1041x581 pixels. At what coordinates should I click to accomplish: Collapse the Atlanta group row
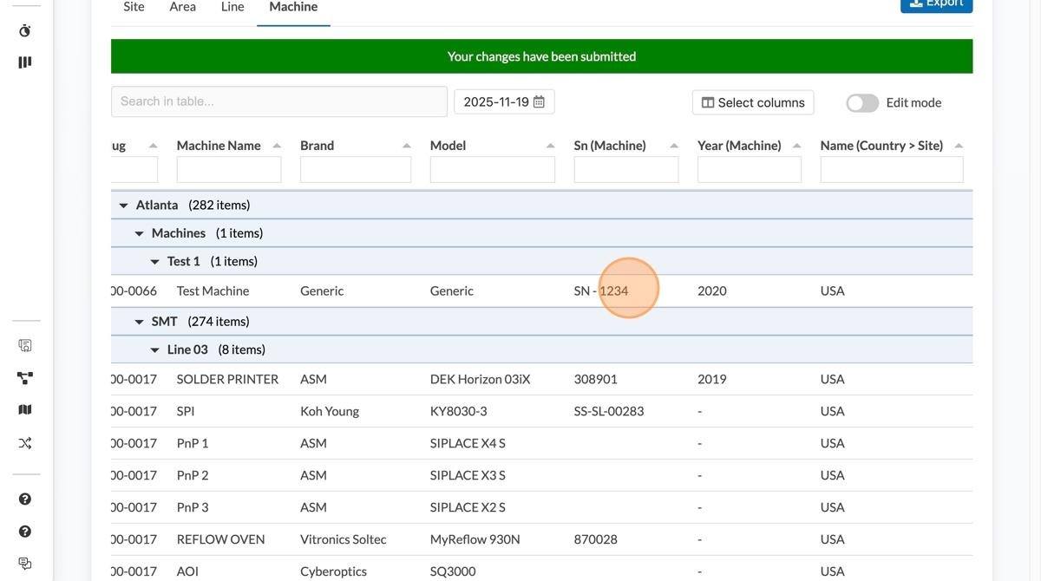124,206
